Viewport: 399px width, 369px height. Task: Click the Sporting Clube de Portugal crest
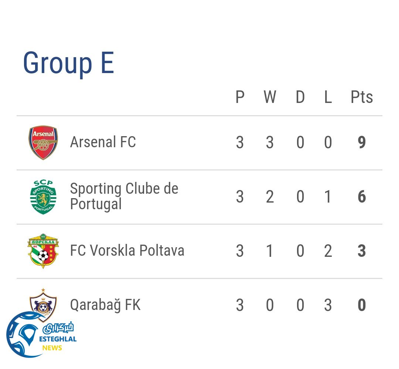pos(43,197)
